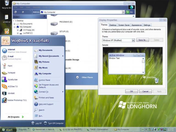
Task: Open the Theme dropdown list
Action: pyautogui.click(x=133, y=40)
